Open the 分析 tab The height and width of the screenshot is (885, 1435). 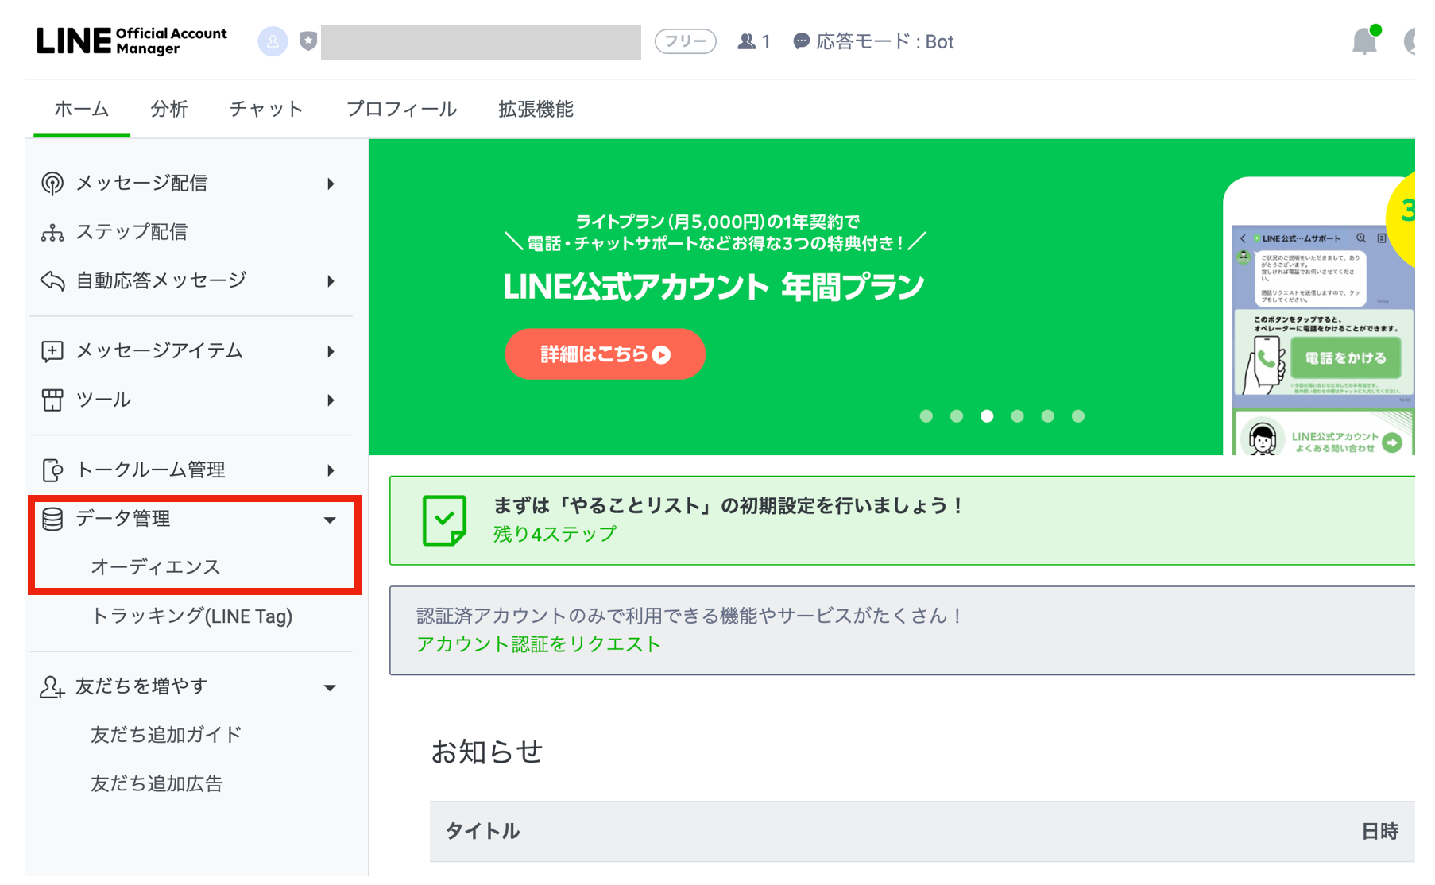tap(169, 109)
